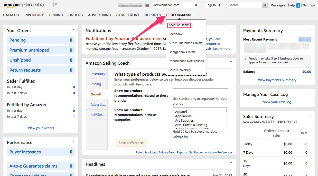Open Settings link in header
Screen dimensions: 318x176
pyautogui.click(x=309, y=5)
